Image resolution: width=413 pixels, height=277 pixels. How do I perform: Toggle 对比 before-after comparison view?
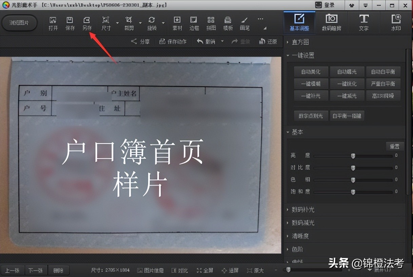179,271
